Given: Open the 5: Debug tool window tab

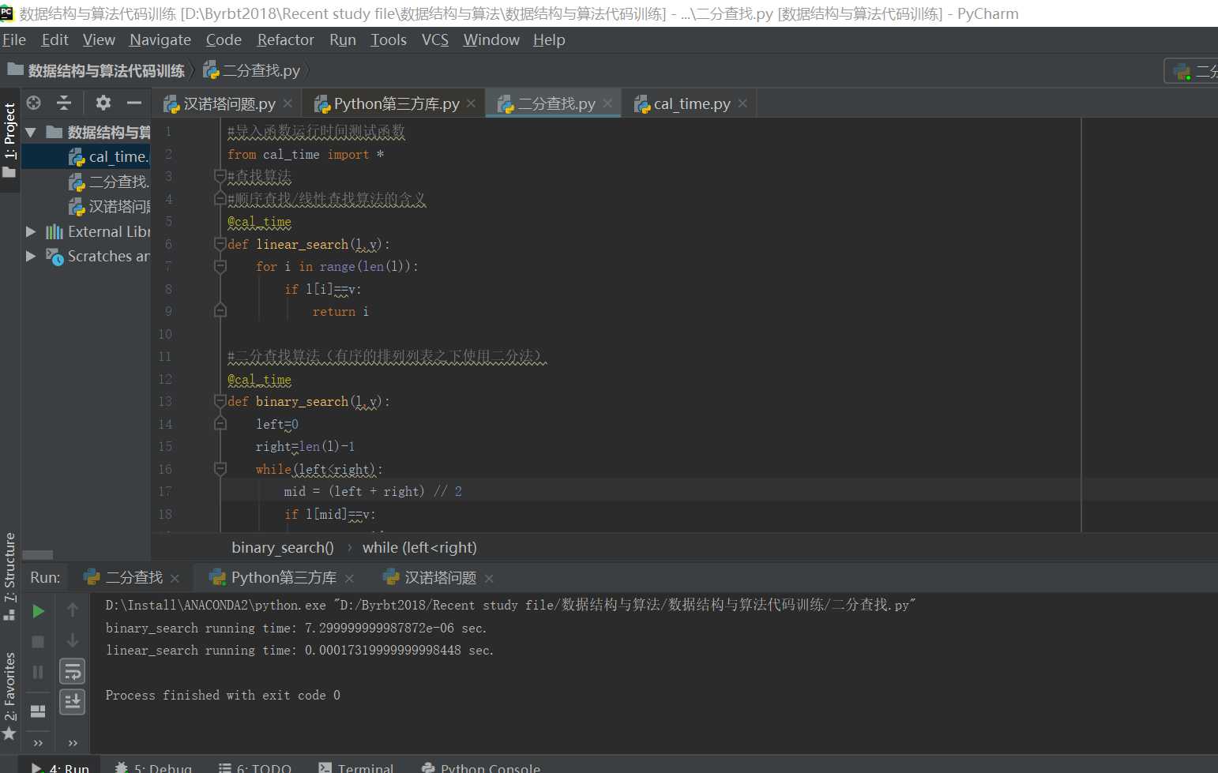Looking at the screenshot, I should (x=153, y=767).
